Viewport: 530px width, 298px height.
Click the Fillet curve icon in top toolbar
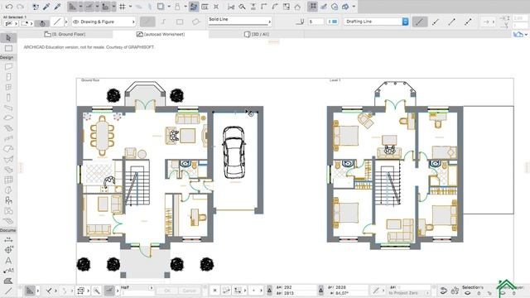[275, 7]
